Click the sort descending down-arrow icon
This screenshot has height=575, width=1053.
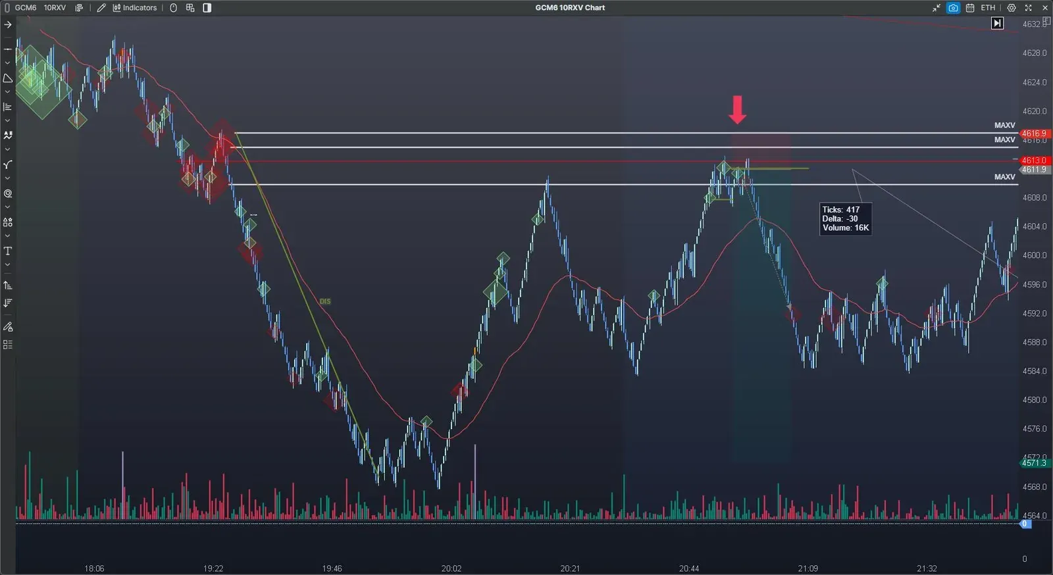tap(8, 303)
